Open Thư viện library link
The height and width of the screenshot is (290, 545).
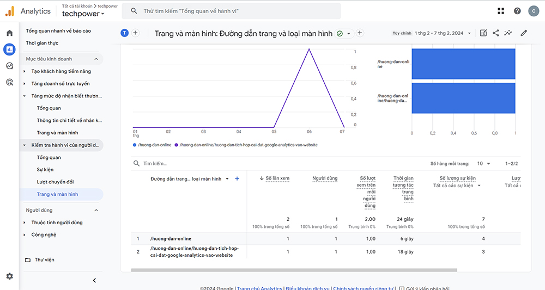45,260
